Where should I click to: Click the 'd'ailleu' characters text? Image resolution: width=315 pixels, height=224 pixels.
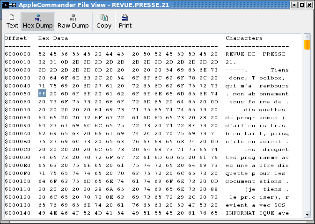tap(241, 126)
